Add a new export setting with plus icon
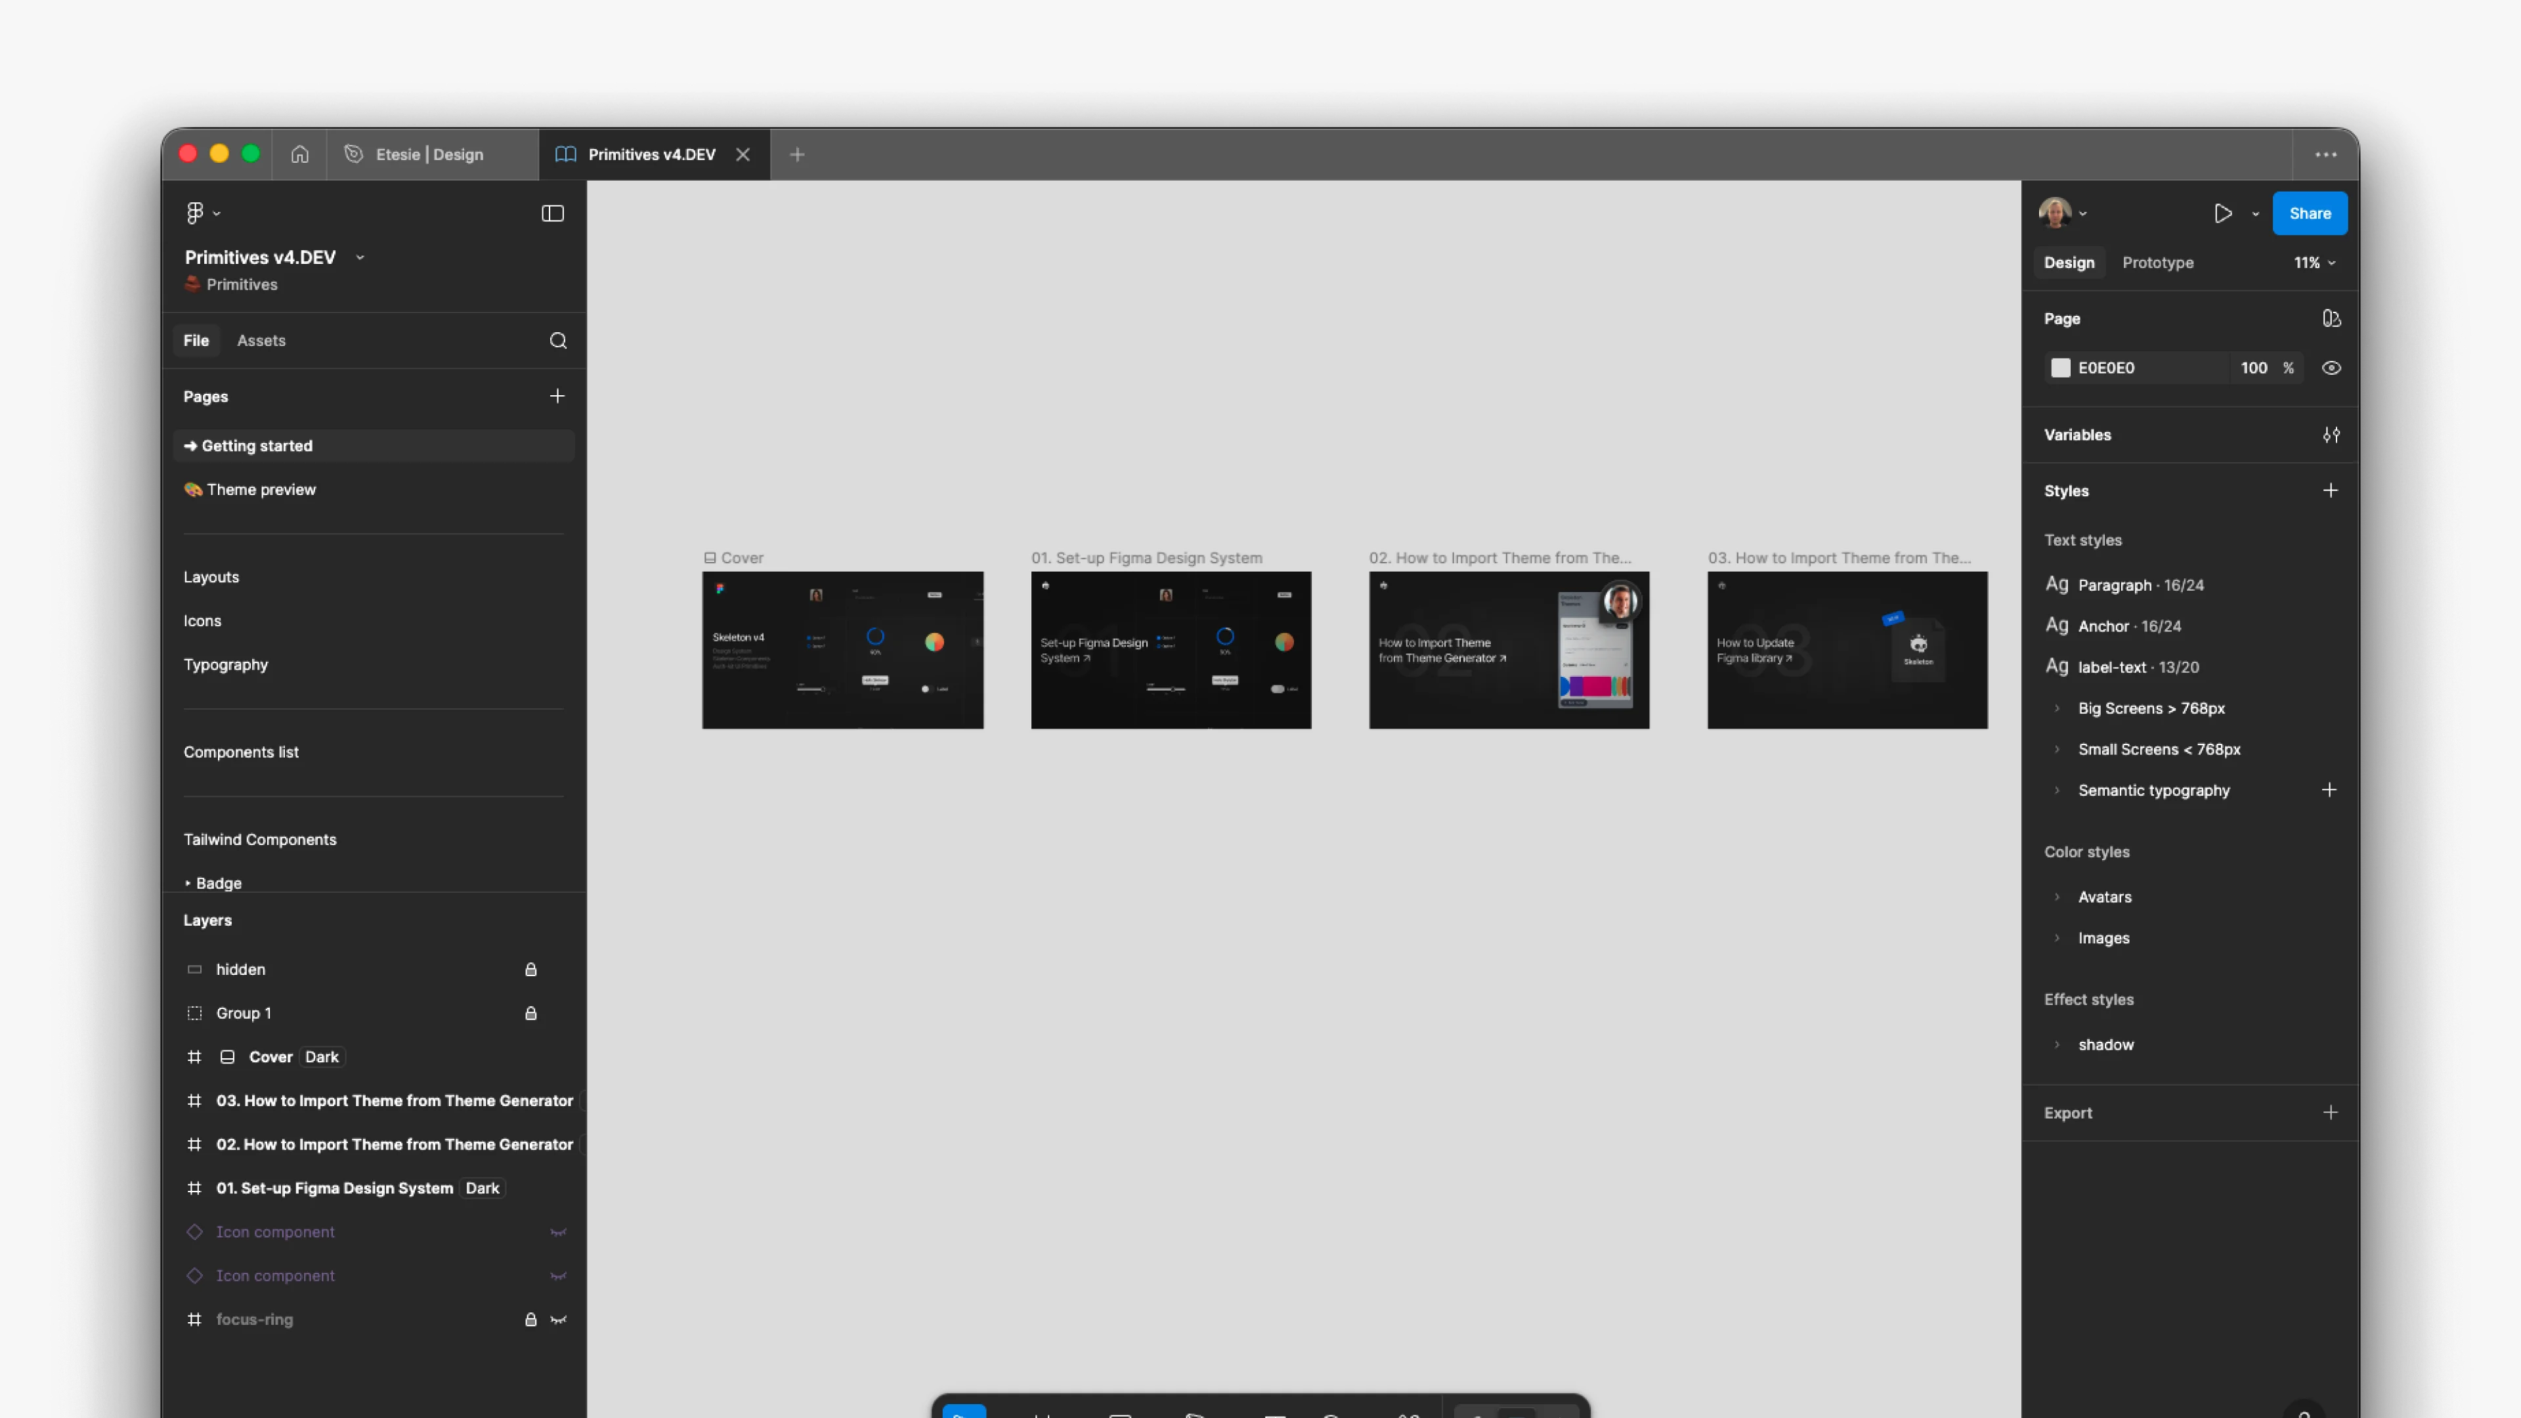Screen dimensions: 2521x1418 pyautogui.click(x=2331, y=1111)
